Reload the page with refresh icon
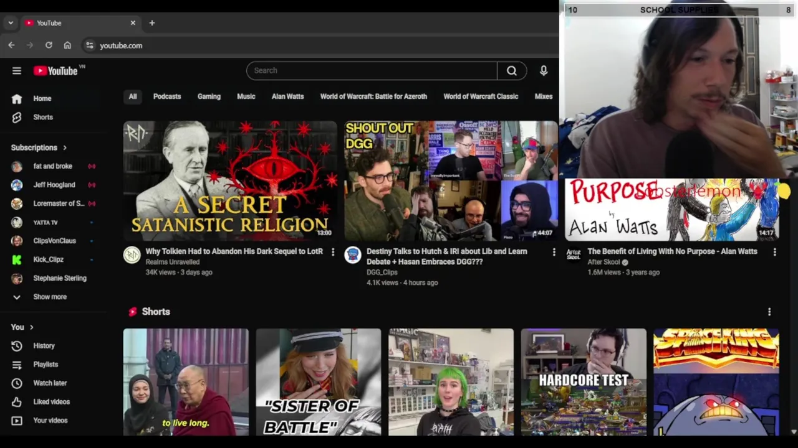 click(49, 45)
